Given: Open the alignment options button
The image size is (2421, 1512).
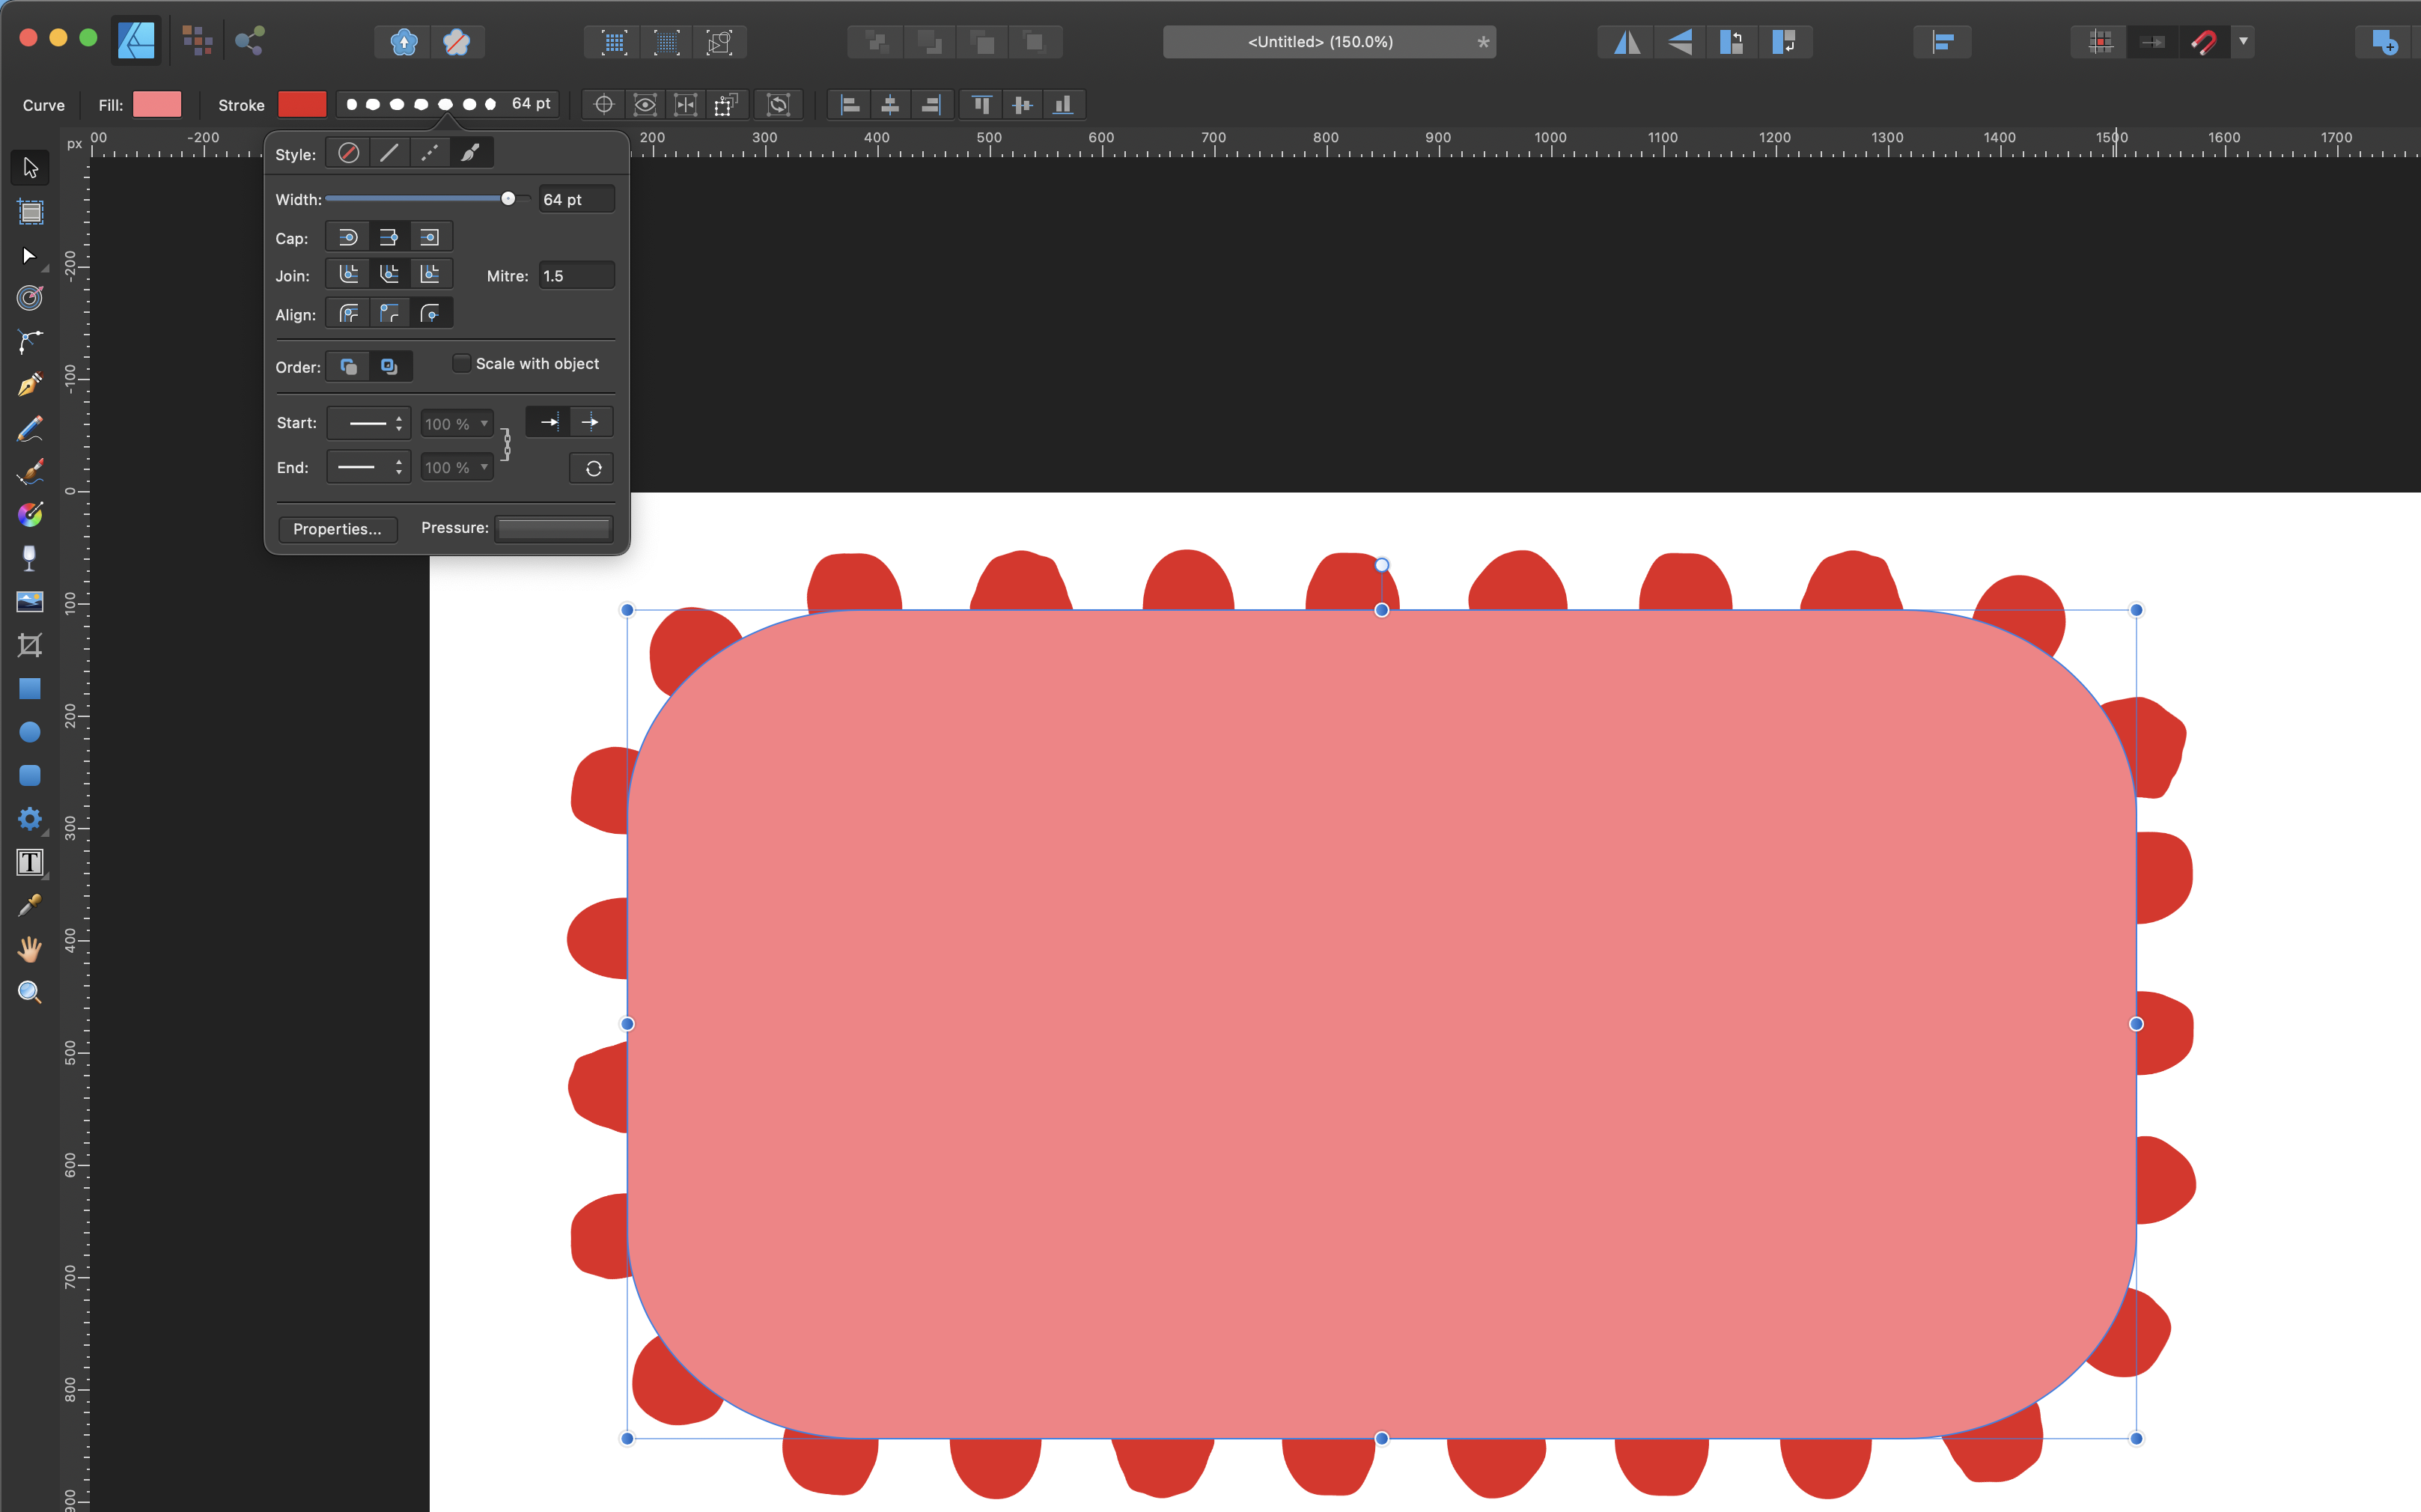Looking at the screenshot, I should (1942, 42).
